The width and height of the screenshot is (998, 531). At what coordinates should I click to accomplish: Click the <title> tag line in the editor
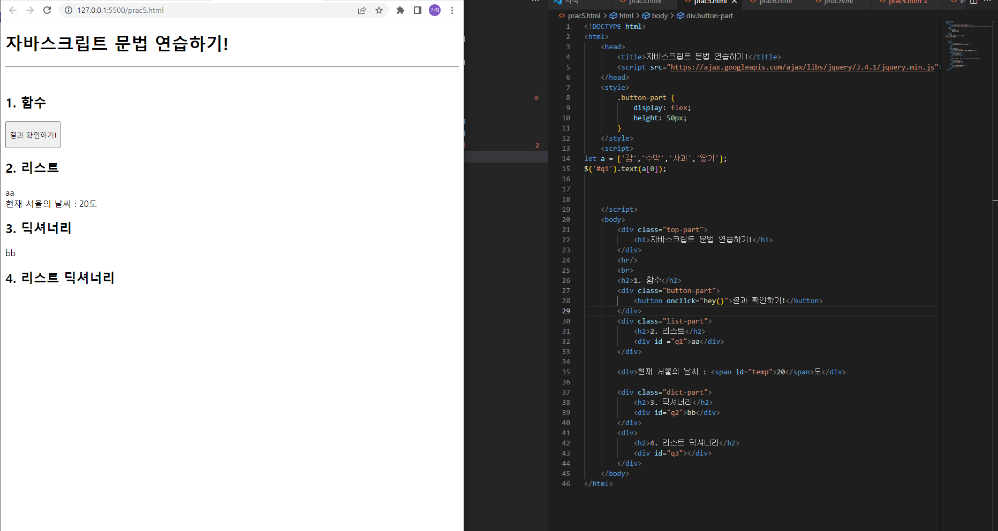pos(699,57)
